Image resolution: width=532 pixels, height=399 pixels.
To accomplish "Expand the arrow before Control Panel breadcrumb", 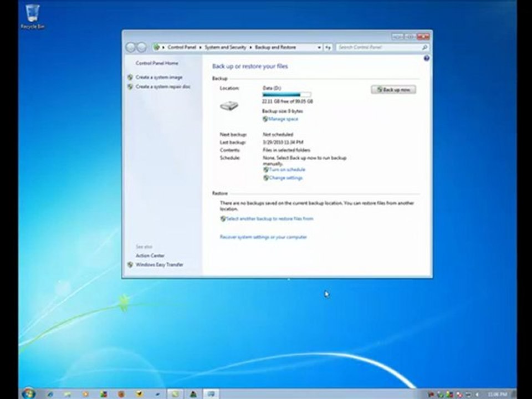I will point(163,48).
